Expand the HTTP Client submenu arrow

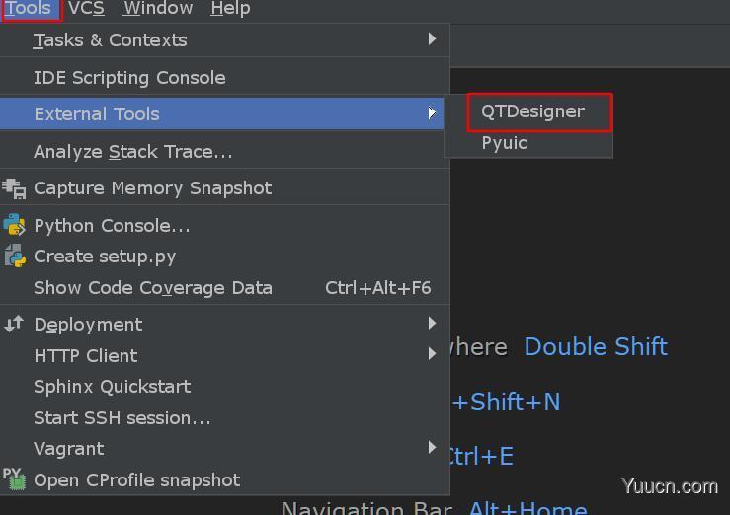(432, 354)
